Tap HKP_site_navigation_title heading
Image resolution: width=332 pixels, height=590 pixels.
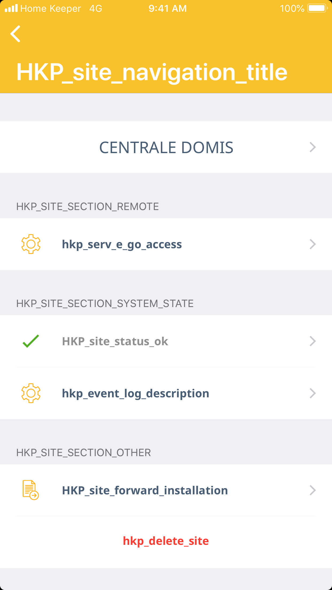[x=152, y=72]
